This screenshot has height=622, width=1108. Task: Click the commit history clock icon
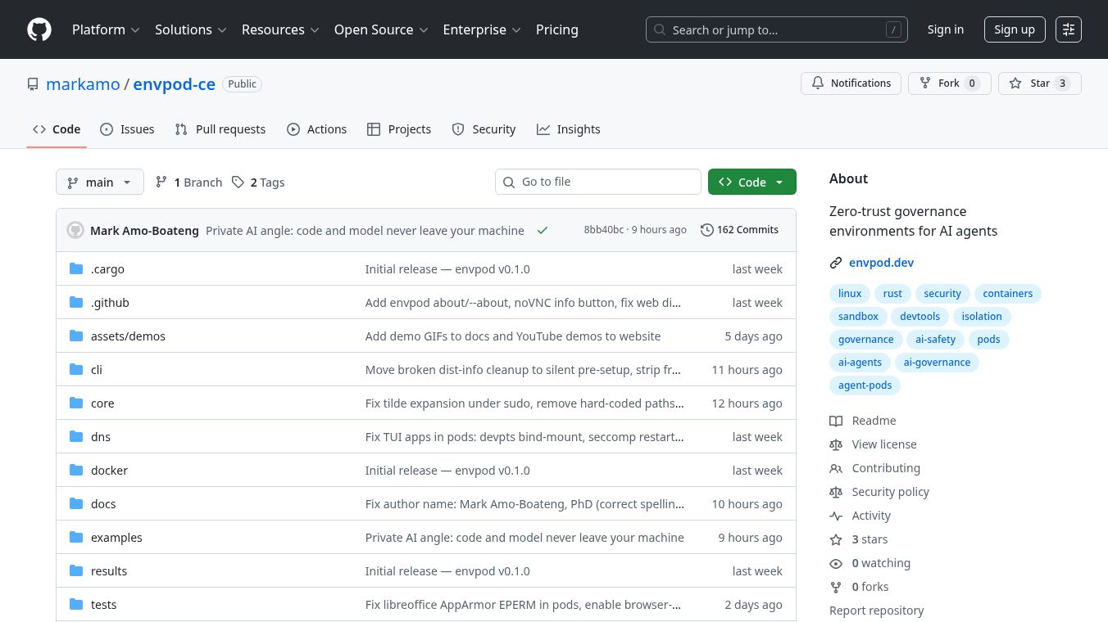tap(706, 230)
